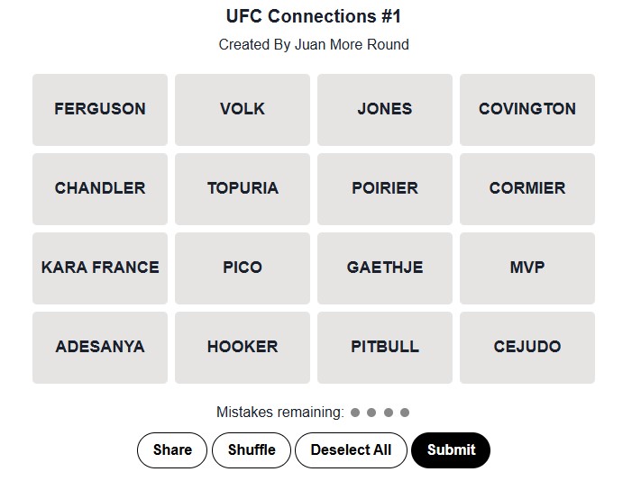Choose the CEJUDO tile
This screenshot has height=481, width=641.
pyautogui.click(x=527, y=347)
